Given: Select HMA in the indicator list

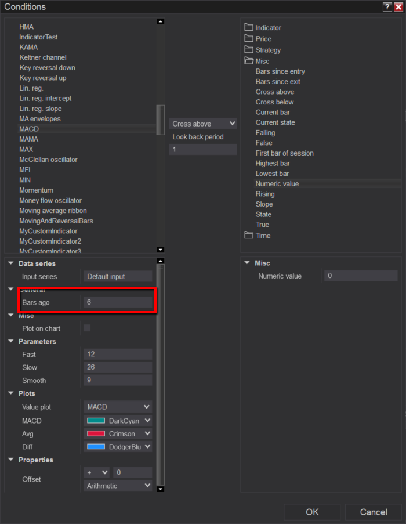Looking at the screenshot, I should pos(26,27).
